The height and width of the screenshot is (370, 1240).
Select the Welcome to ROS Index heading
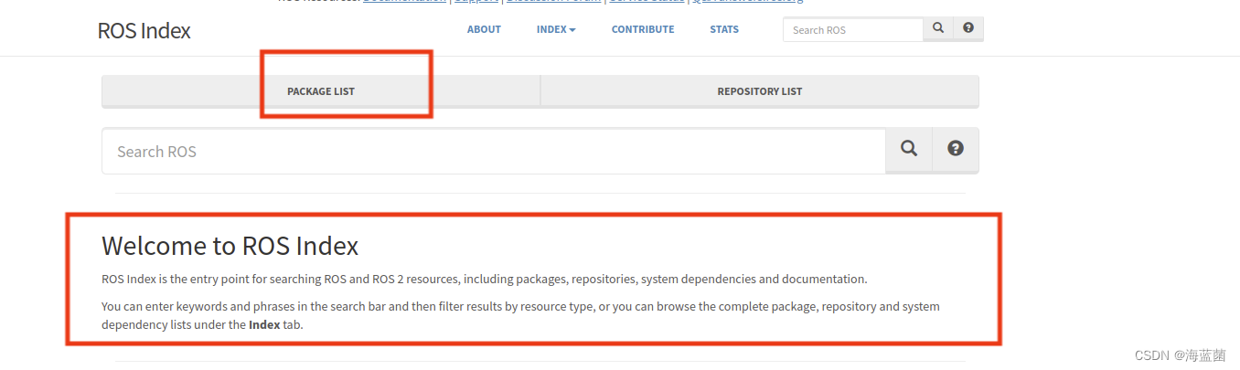pos(230,246)
